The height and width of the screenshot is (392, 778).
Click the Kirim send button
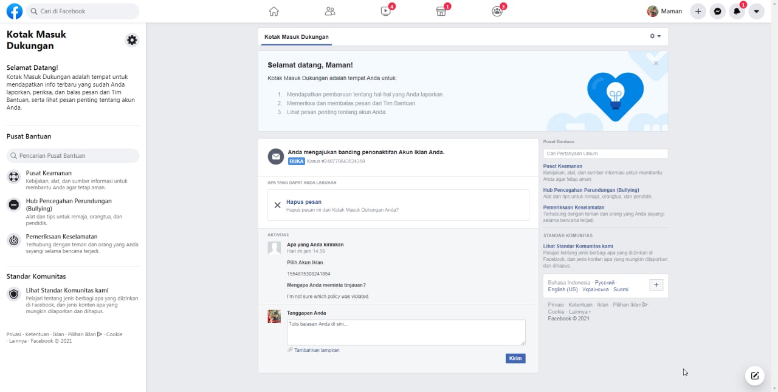(x=515, y=359)
